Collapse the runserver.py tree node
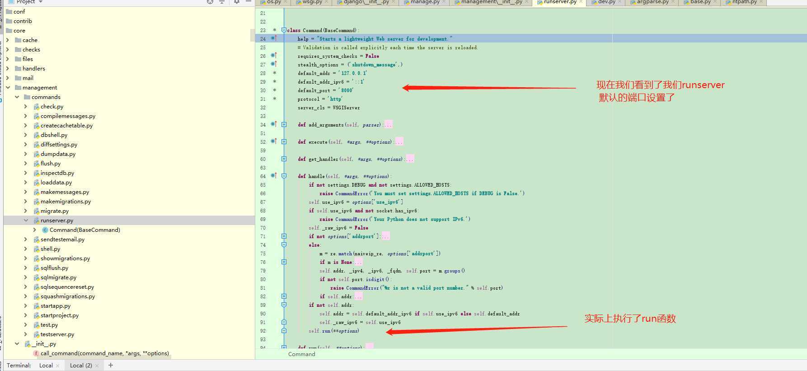Screen dimensions: 807x371 coord(26,221)
